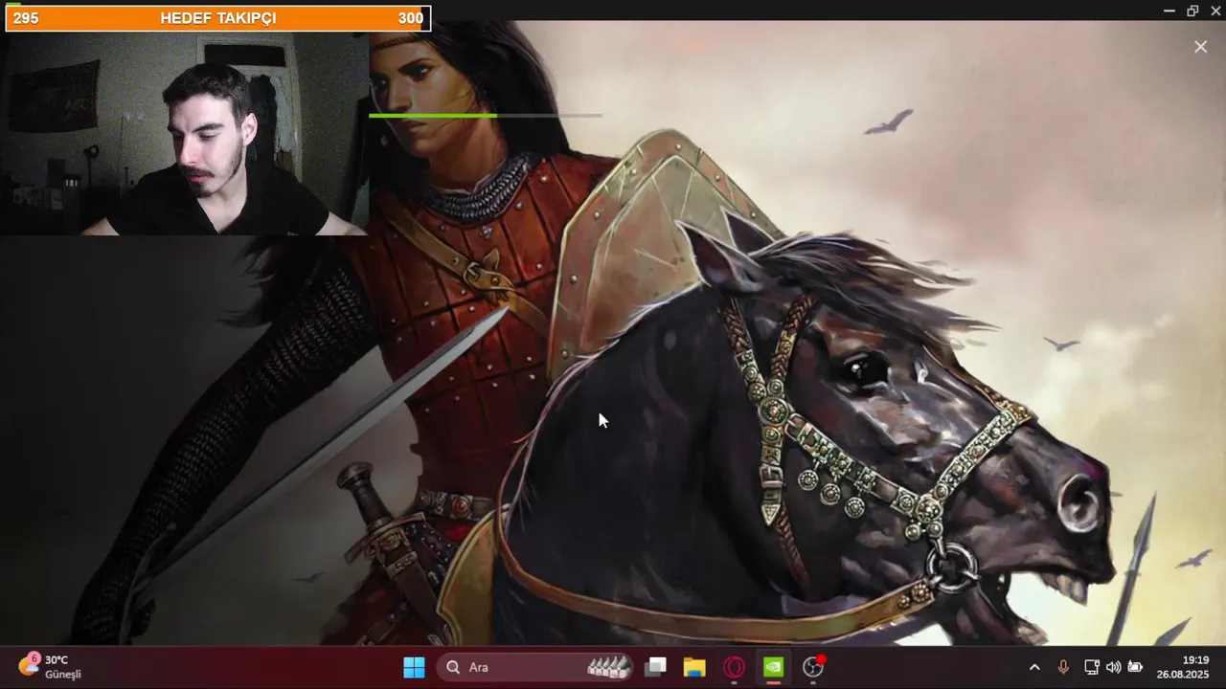Switch to the Opera browser taskbar icon
1226x689 pixels.
click(734, 667)
